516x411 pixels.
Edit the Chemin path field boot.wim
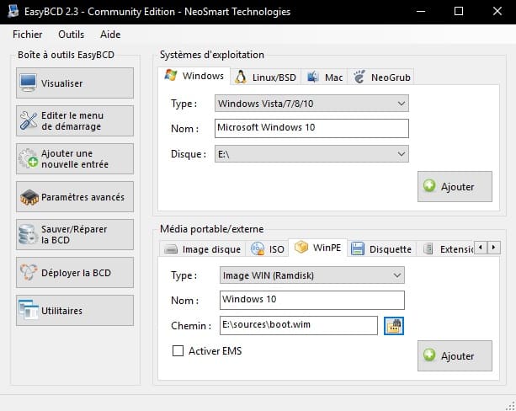pyautogui.click(x=299, y=325)
